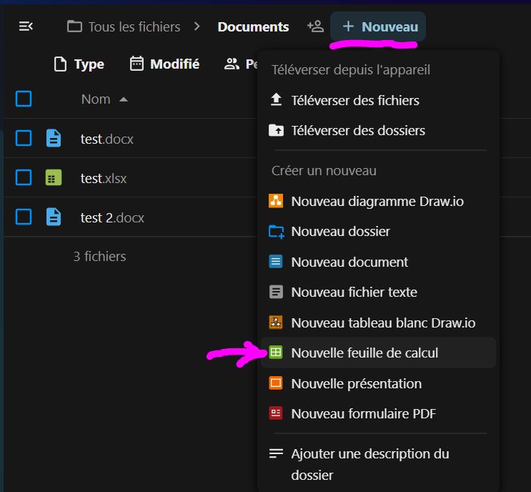531x492 pixels.
Task: Click the test.xlsx spreadsheet file icon
Action: [53, 178]
